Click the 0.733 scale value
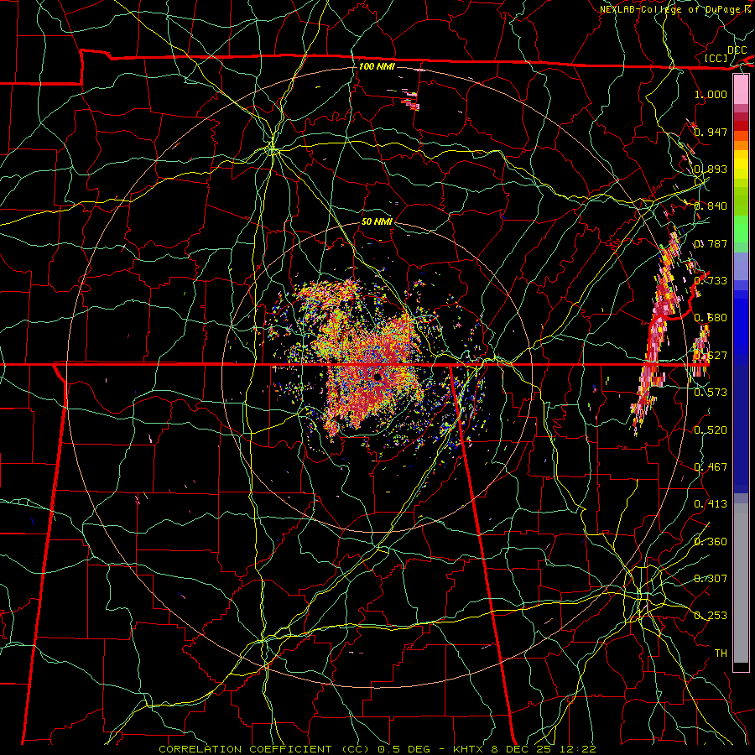The image size is (755, 755). point(711,281)
